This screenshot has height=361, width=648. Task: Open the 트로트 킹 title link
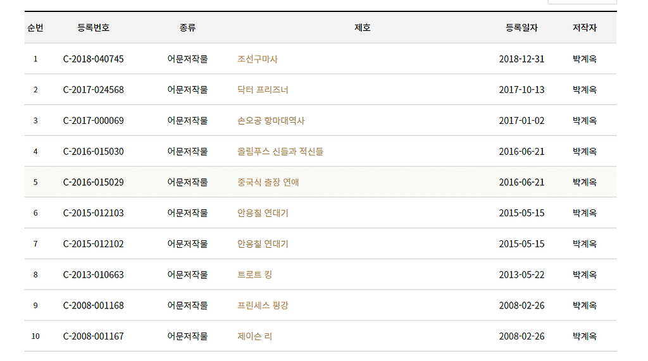254,274
